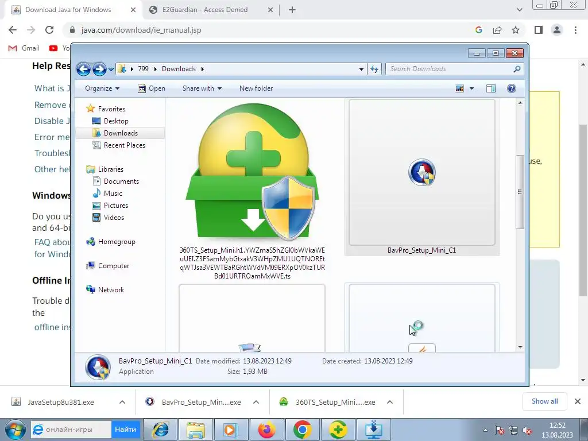Click the refresh button next to address bar in Explorer
Screen dimensions: 588x441
[x=374, y=69]
